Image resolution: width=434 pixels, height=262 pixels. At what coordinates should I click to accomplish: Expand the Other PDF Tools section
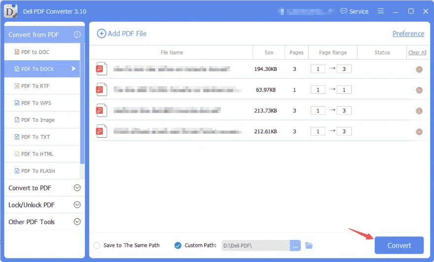click(77, 222)
